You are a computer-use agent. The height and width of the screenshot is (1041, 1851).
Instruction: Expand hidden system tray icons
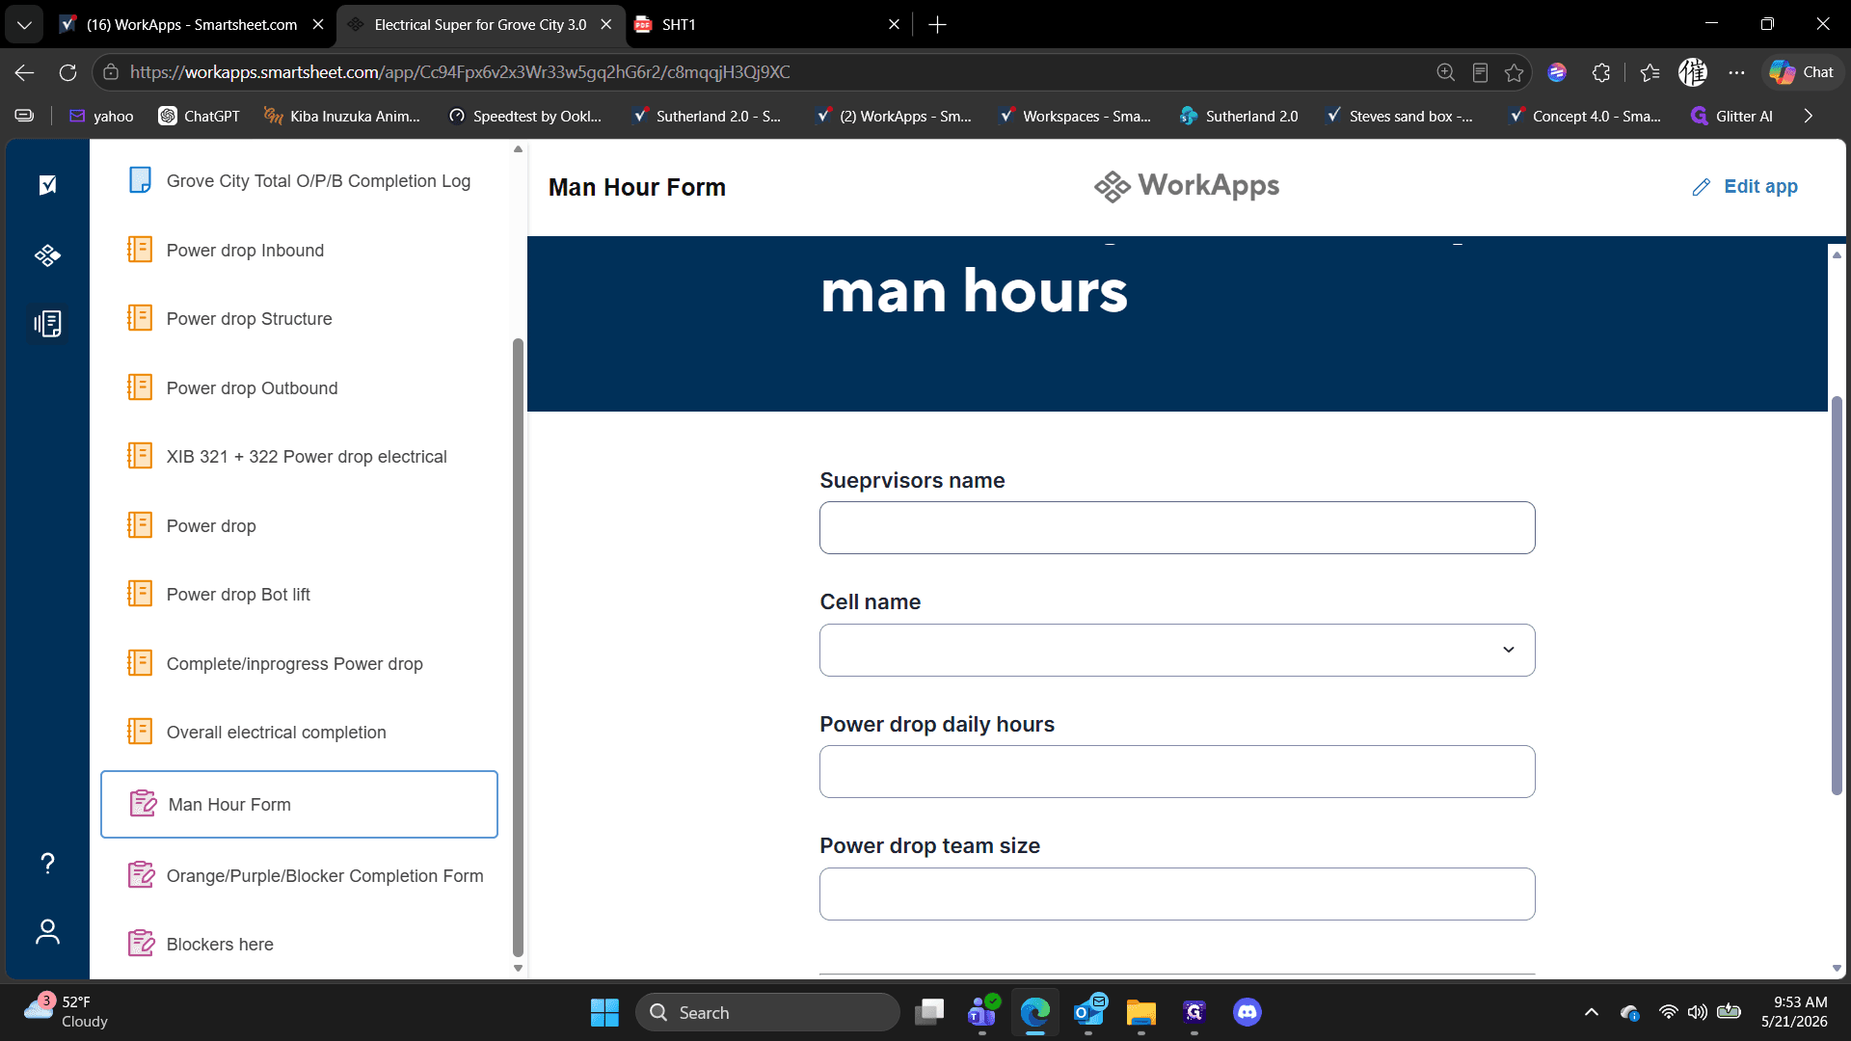click(1591, 1012)
